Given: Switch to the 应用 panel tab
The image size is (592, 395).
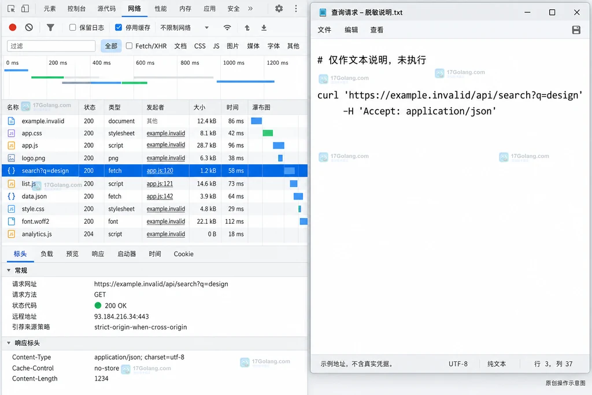Looking at the screenshot, I should tap(209, 8).
